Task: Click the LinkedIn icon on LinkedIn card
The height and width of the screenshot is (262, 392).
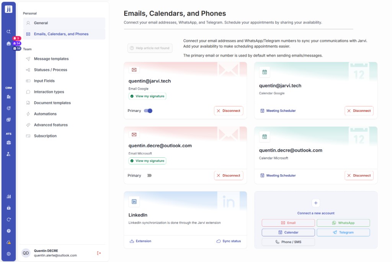Action: tap(134, 201)
